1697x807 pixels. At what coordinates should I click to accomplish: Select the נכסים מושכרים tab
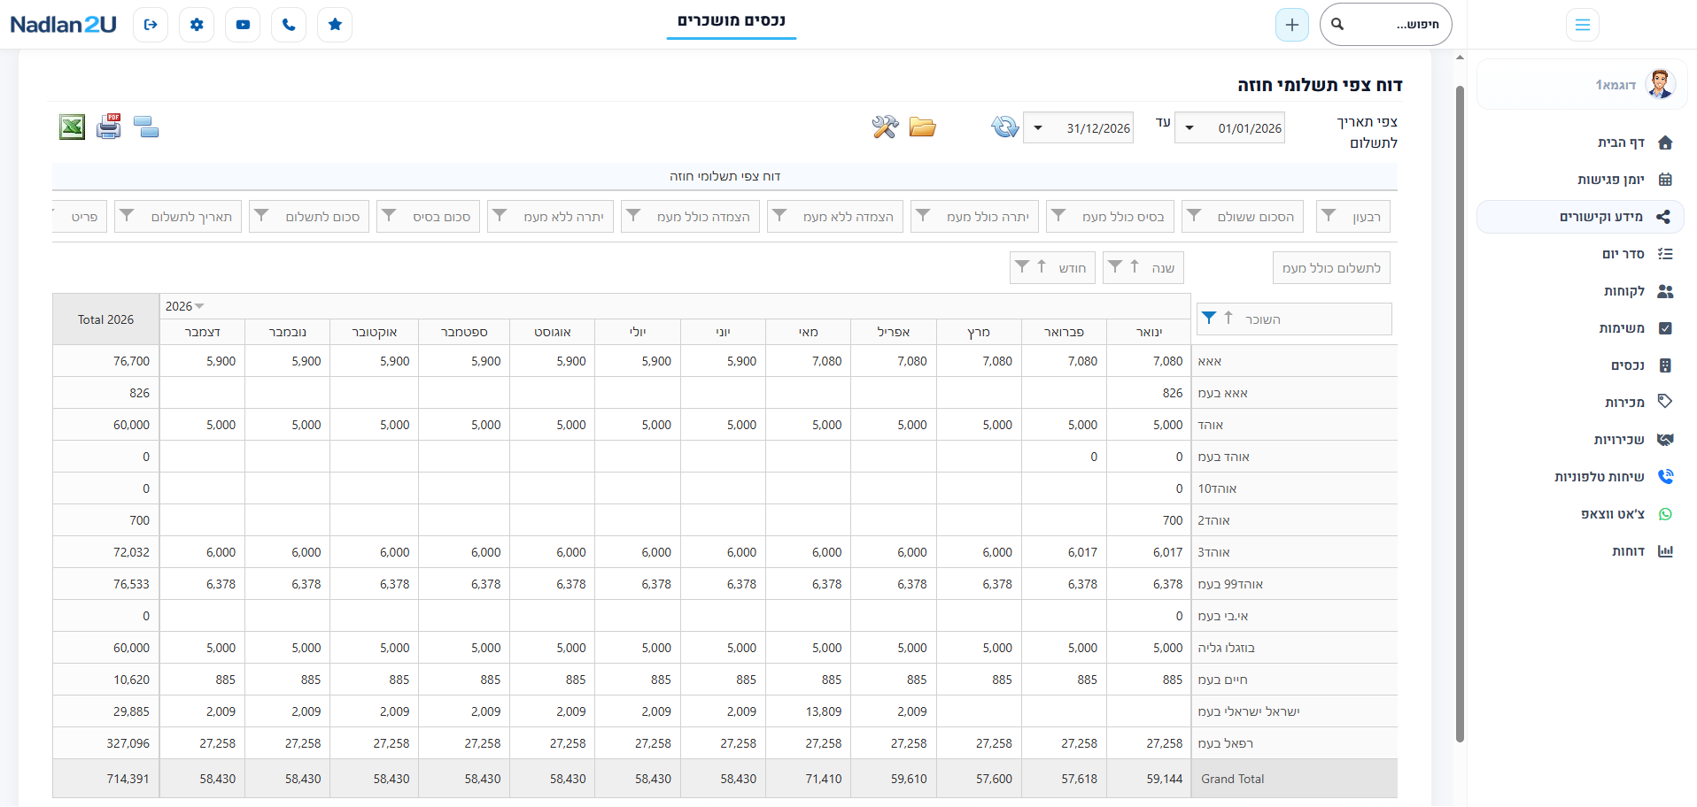[x=732, y=21]
